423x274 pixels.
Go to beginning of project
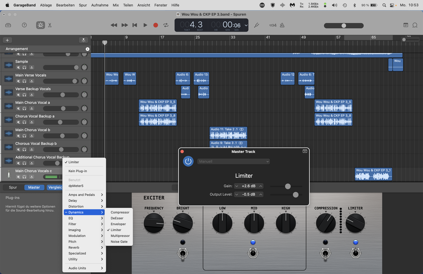pyautogui.click(x=135, y=25)
